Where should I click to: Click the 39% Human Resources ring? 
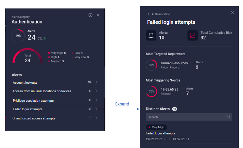152,65
